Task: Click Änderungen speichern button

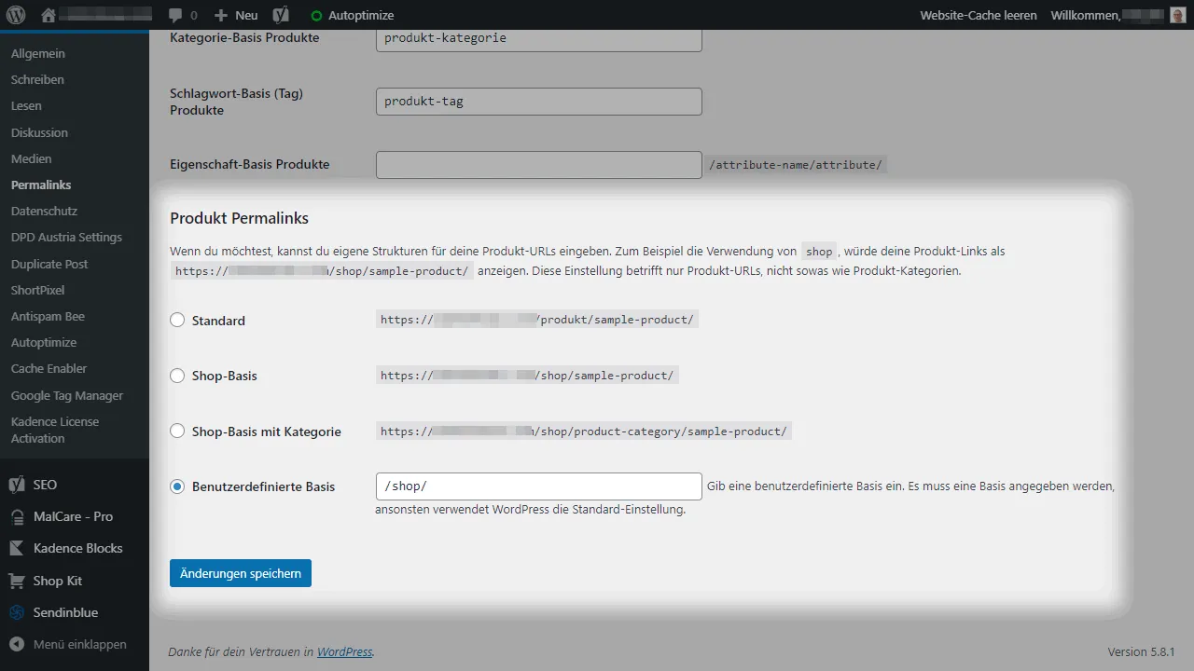Action: click(241, 573)
